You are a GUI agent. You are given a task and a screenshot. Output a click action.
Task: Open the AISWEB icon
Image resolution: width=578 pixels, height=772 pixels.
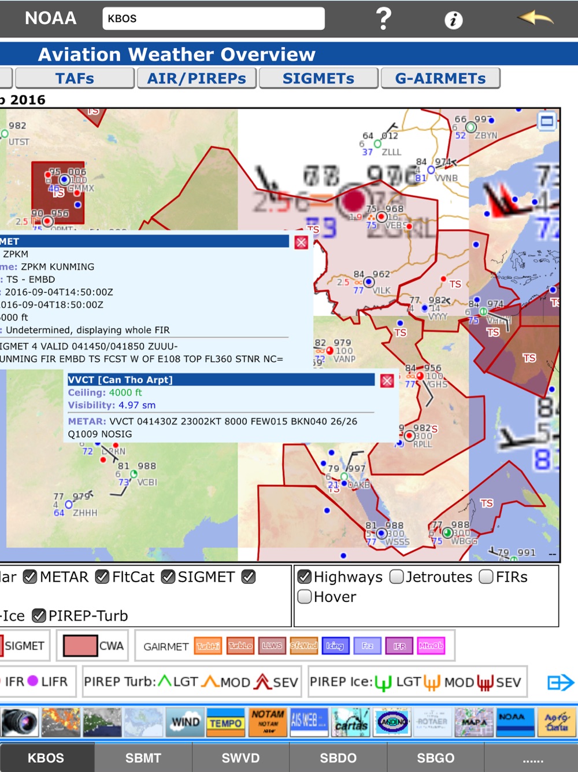(x=309, y=722)
